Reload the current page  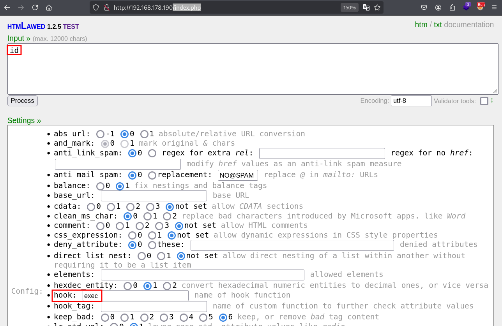click(x=35, y=7)
